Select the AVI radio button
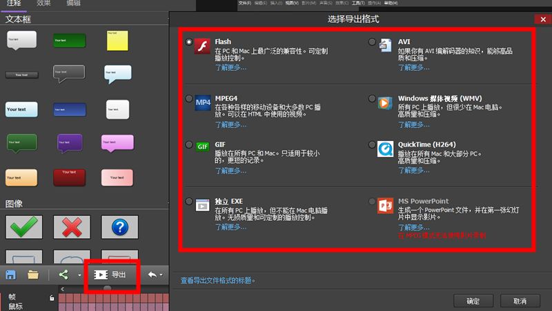Image resolution: width=552 pixels, height=311 pixels. tap(372, 42)
